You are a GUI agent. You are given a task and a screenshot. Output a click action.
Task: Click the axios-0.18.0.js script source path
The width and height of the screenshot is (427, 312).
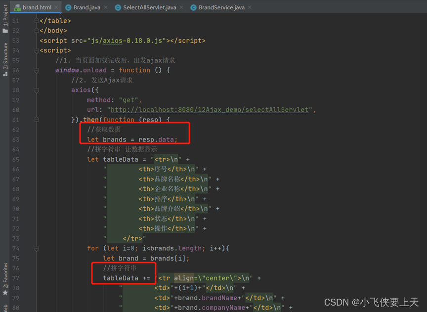click(127, 41)
